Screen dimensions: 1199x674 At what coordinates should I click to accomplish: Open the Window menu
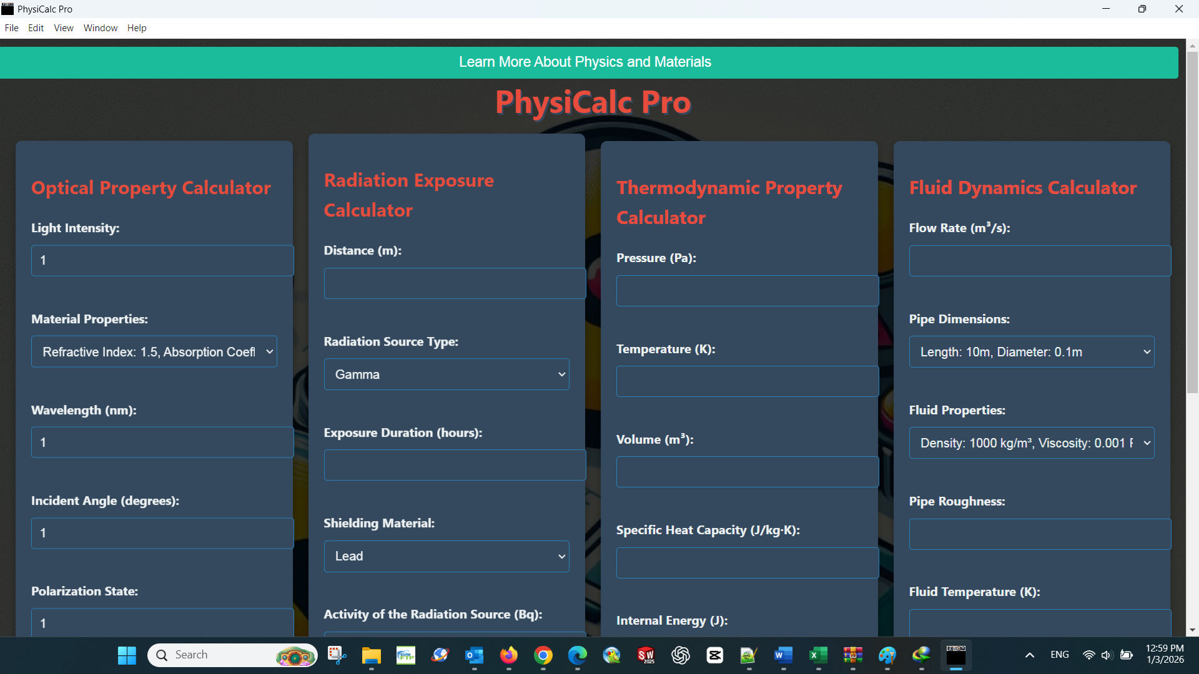(x=100, y=28)
